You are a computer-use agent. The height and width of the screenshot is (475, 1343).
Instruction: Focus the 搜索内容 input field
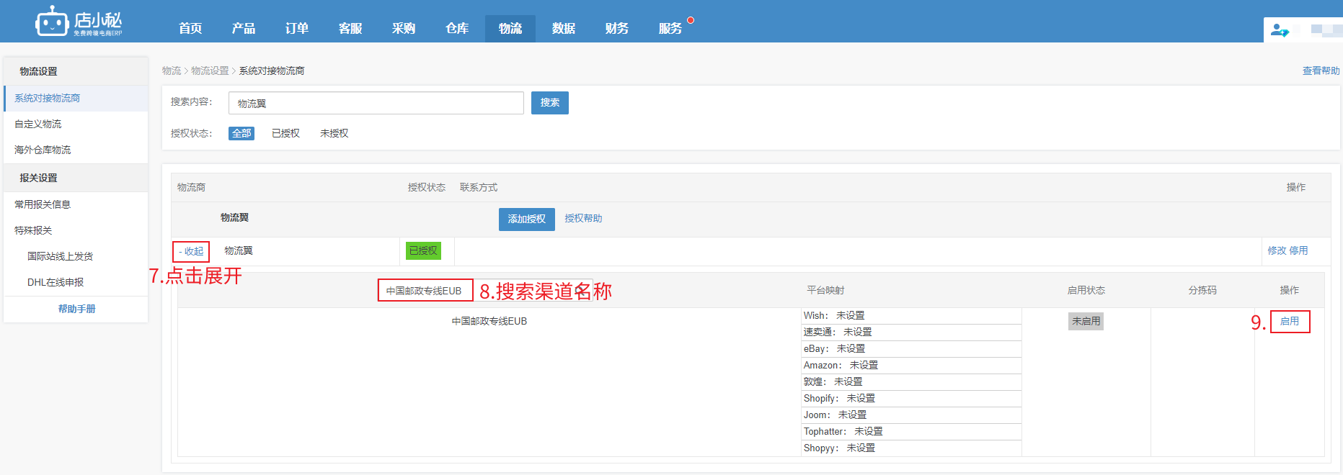pos(376,103)
